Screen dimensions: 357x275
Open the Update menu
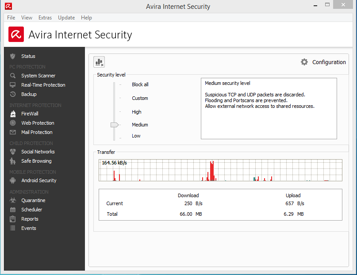click(x=66, y=18)
